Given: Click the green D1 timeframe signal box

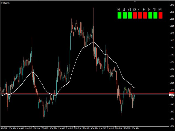Looking at the screenshot, I should (x=150, y=15).
